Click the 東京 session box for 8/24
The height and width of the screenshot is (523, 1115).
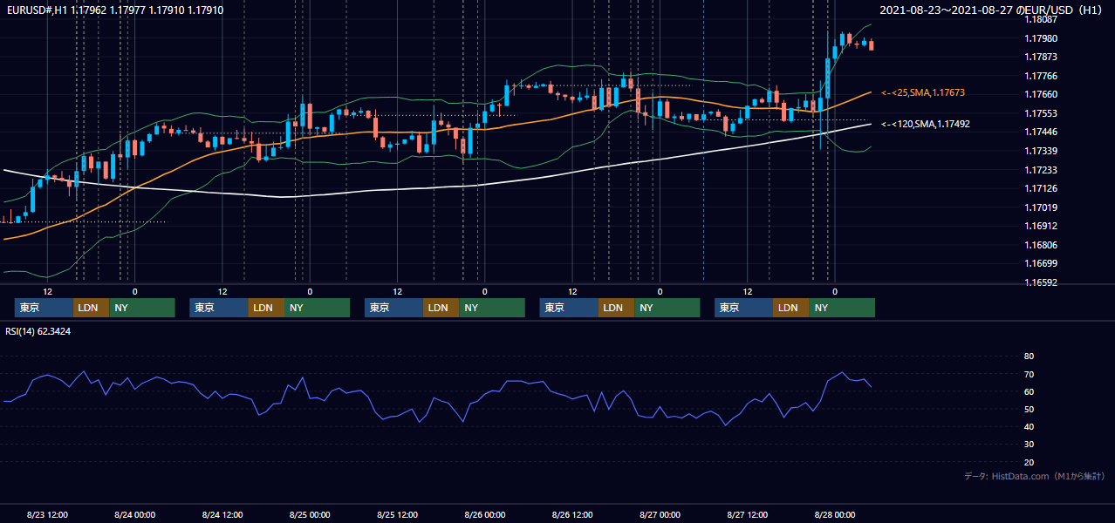218,308
